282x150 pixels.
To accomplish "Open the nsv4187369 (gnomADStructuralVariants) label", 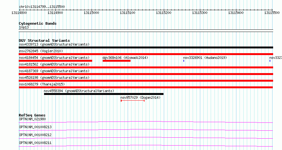I will pos(54,71).
